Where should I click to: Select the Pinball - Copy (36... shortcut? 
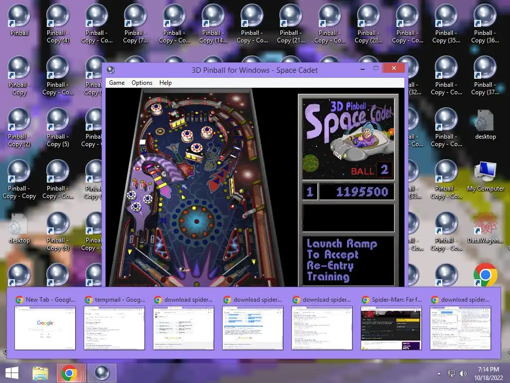(x=485, y=24)
